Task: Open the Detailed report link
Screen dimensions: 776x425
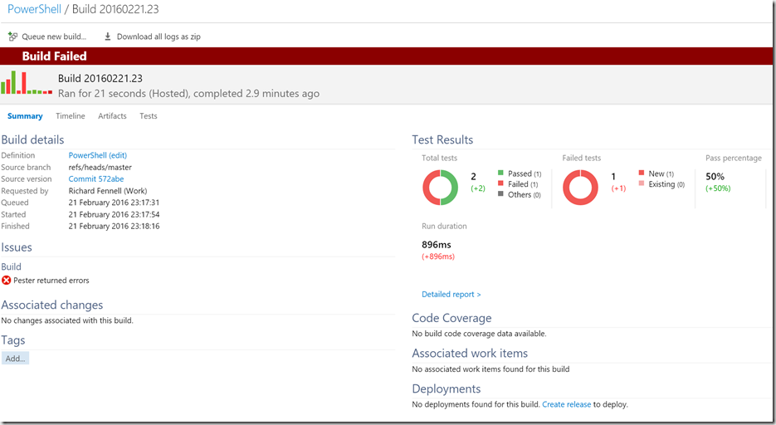Action: pos(451,294)
